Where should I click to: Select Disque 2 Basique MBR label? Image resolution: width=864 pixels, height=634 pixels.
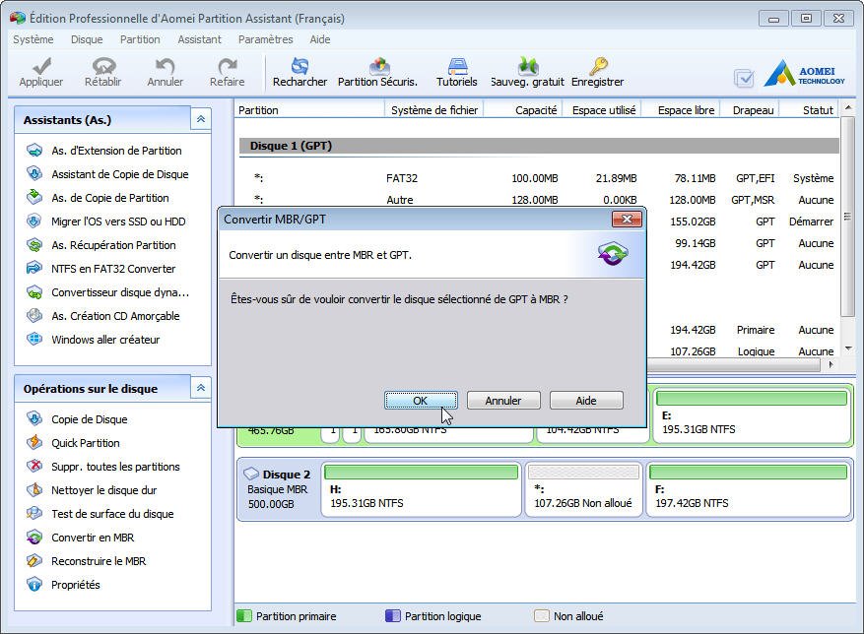(278, 489)
